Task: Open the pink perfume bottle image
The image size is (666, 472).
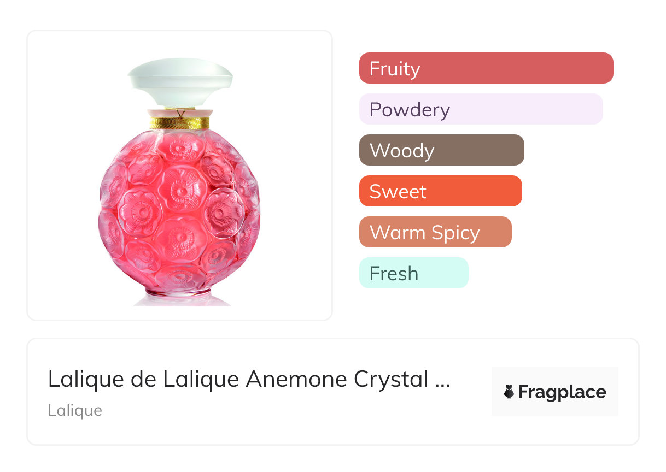Action: pyautogui.click(x=180, y=182)
